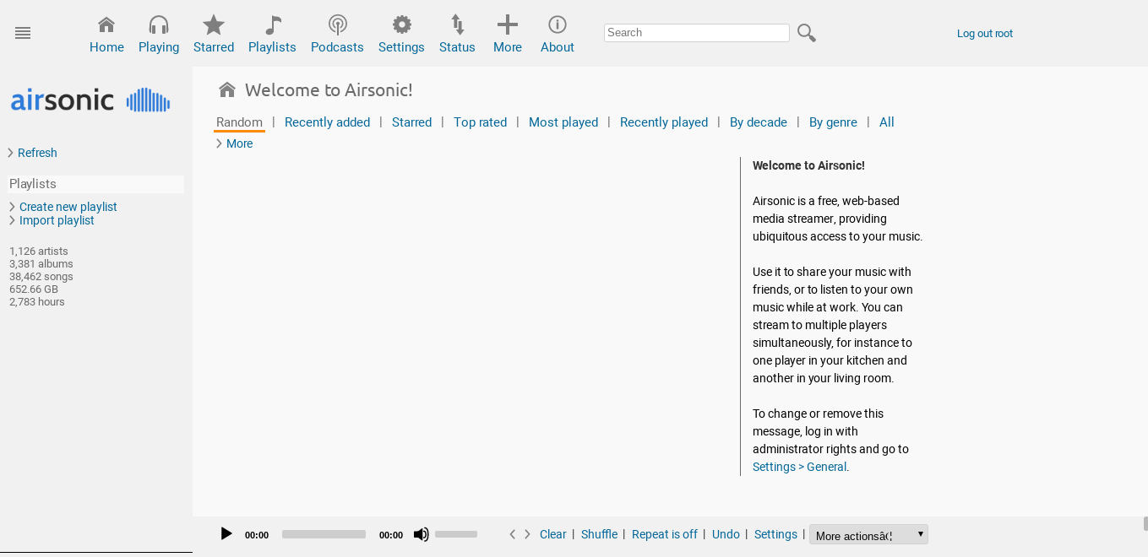The height and width of the screenshot is (557, 1148).
Task: Mute playback with the speaker icon
Action: point(421,534)
